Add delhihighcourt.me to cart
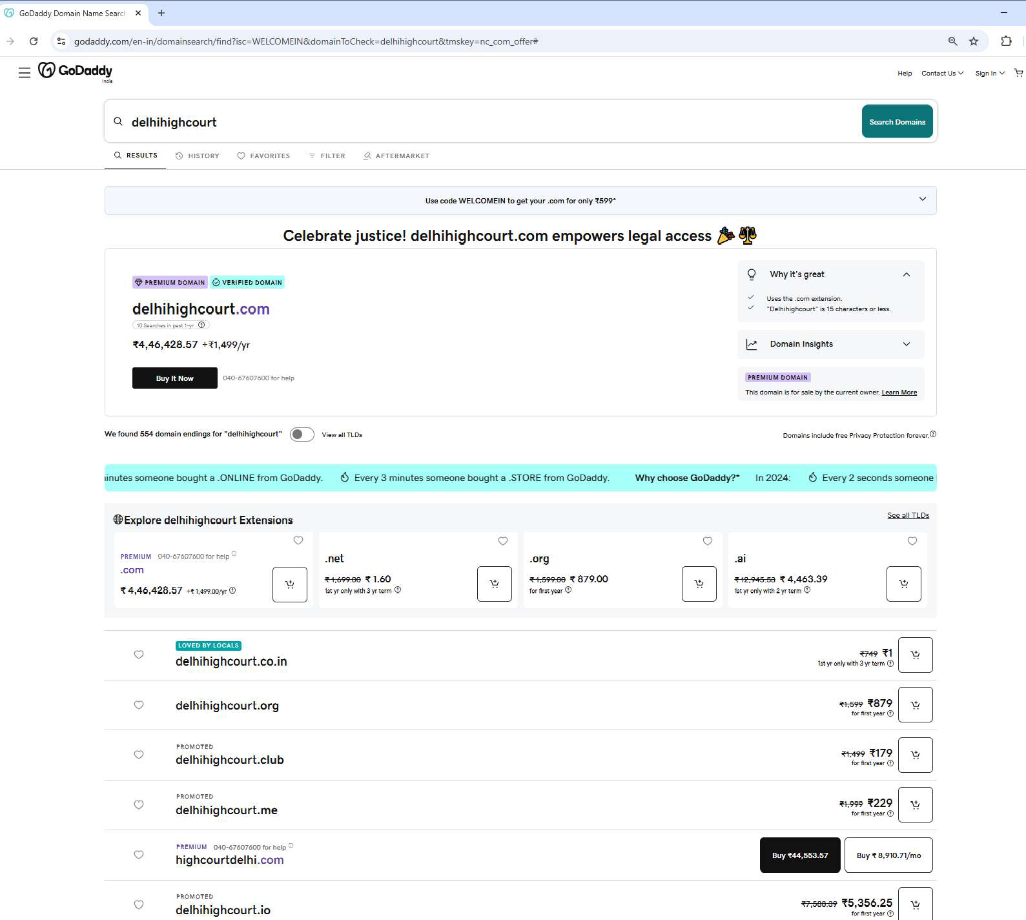The image size is (1026, 920). click(x=916, y=804)
